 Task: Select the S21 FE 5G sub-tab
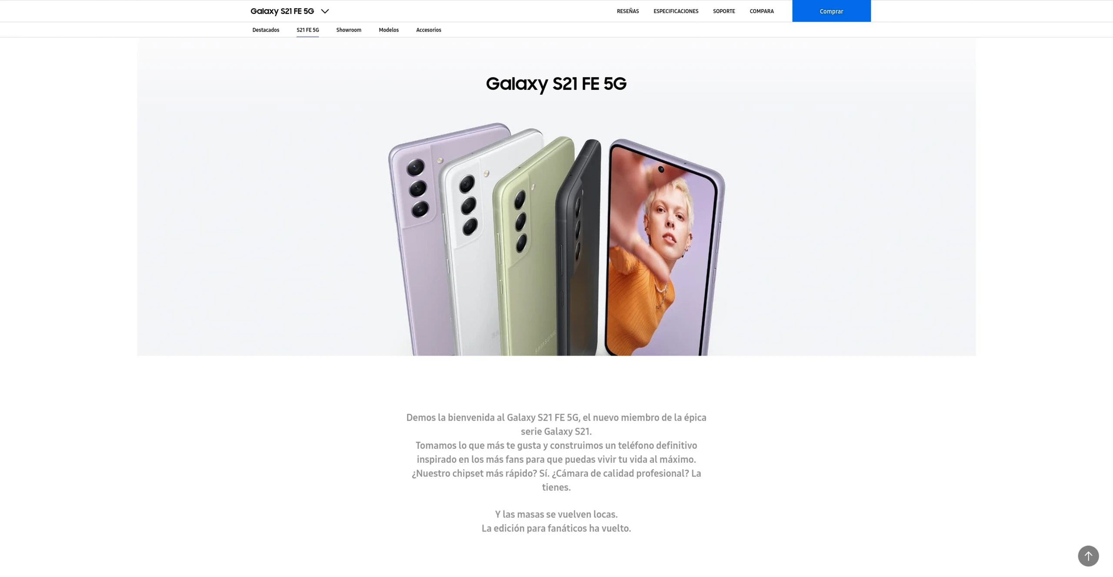click(x=307, y=30)
